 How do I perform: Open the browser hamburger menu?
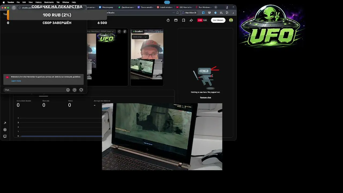tap(233, 7)
